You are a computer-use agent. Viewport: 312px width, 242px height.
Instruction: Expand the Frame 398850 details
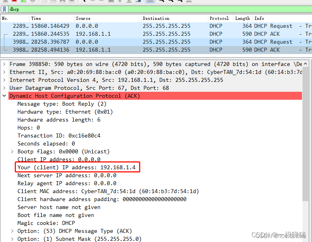4,64
